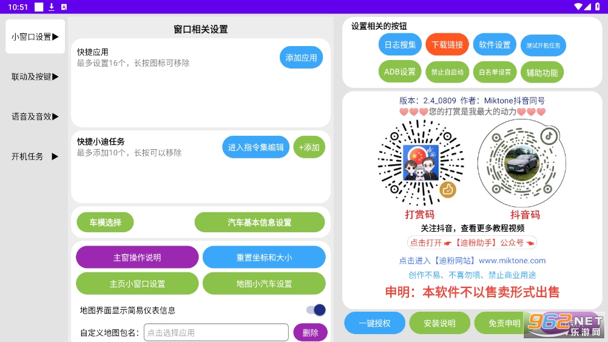Click the green +添加 button
The height and width of the screenshot is (342, 608).
point(309,147)
